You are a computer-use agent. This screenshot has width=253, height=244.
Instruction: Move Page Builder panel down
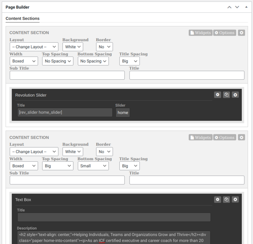click(x=237, y=7)
